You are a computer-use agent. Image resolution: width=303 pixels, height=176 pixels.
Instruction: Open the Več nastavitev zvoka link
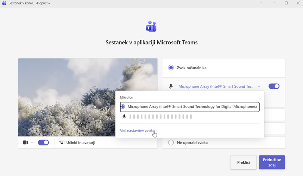137,131
